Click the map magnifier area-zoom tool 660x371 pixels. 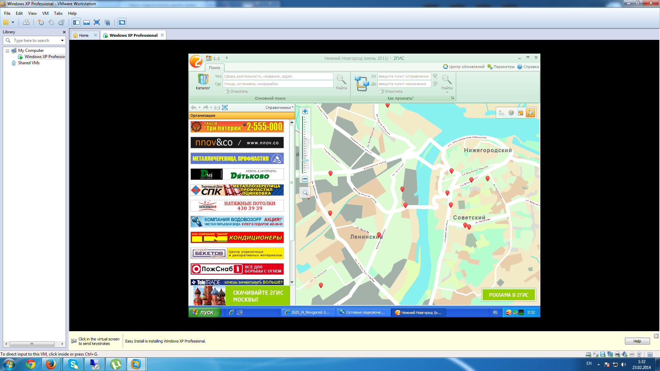(x=305, y=193)
